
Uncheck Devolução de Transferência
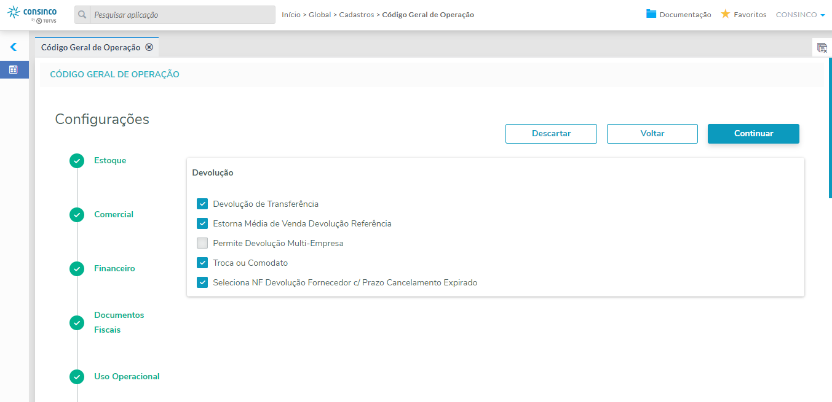pos(202,204)
